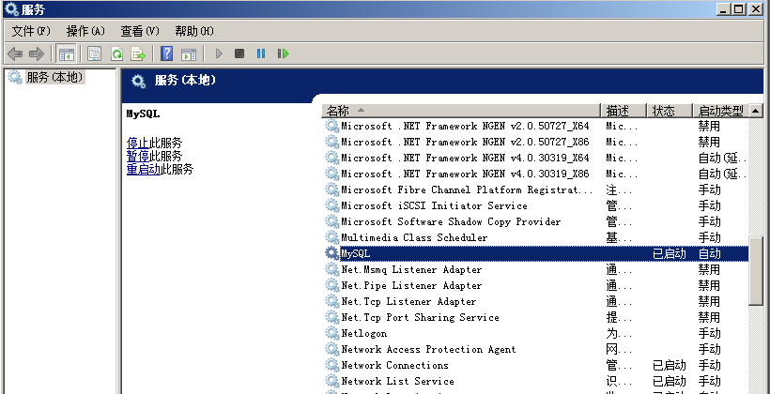Image resolution: width=770 pixels, height=394 pixels.
Task: Open the 查看(V) menu
Action: (140, 31)
